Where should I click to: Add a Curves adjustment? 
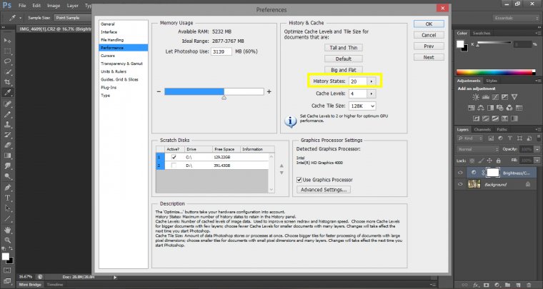tap(495, 97)
